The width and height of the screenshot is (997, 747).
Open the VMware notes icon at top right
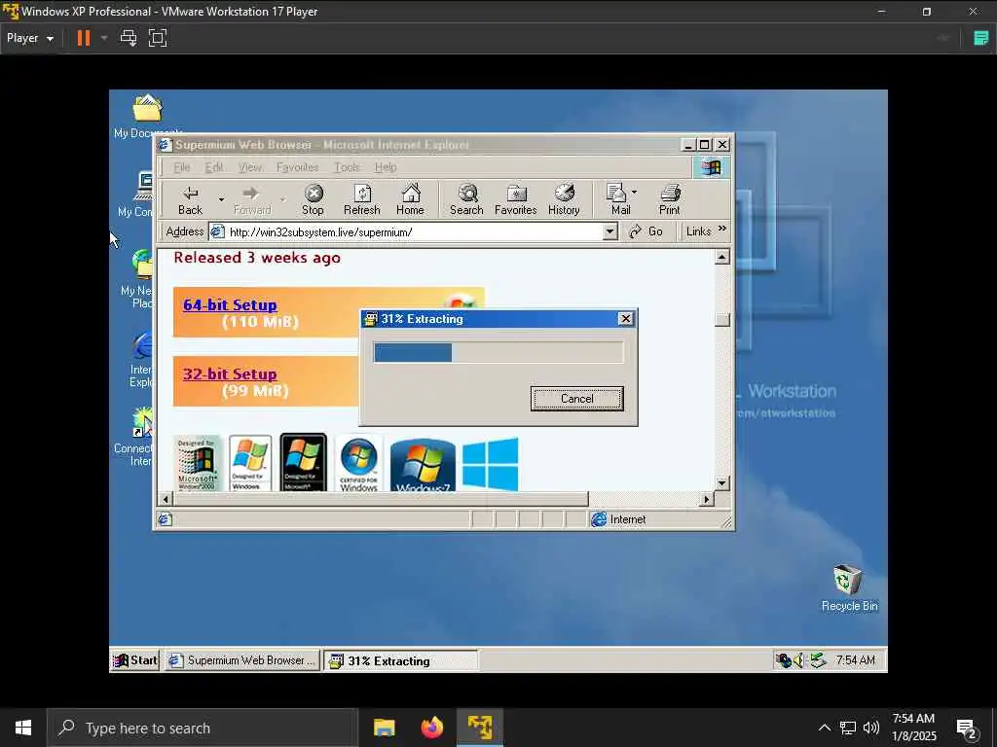(981, 38)
